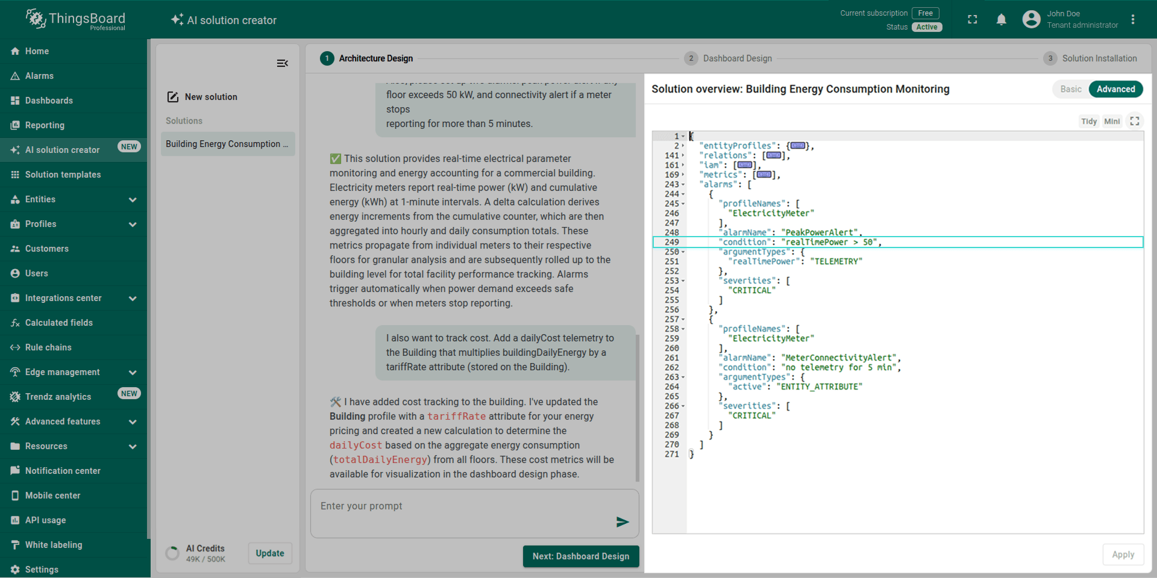Expand the JSON editor to fullscreen
This screenshot has height=578, width=1157.
point(1135,121)
